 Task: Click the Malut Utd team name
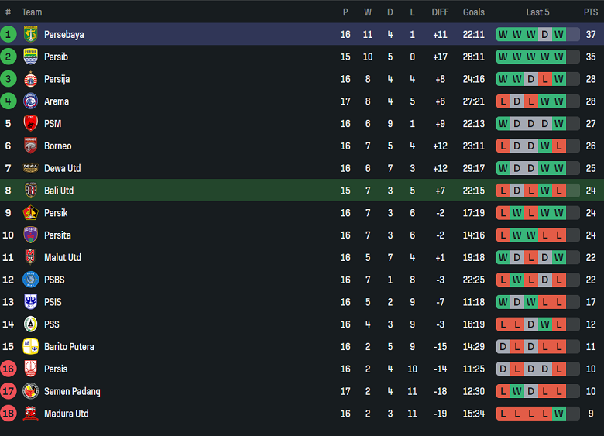(63, 257)
